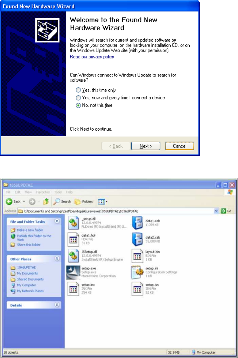Open the setup.exe installer icon

tap(73, 272)
